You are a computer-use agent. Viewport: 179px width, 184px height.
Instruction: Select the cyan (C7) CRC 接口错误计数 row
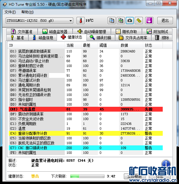pyautogui.click(x=86, y=148)
